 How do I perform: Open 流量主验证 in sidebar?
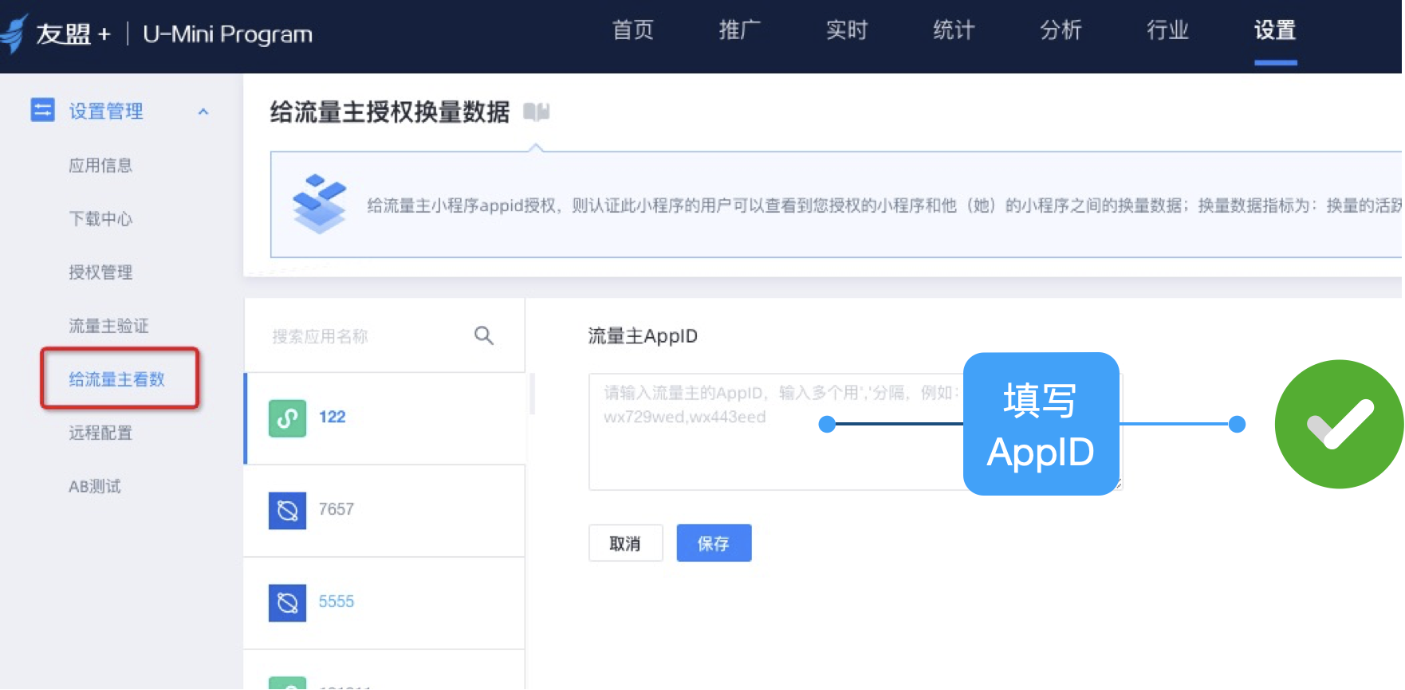pyautogui.click(x=108, y=325)
